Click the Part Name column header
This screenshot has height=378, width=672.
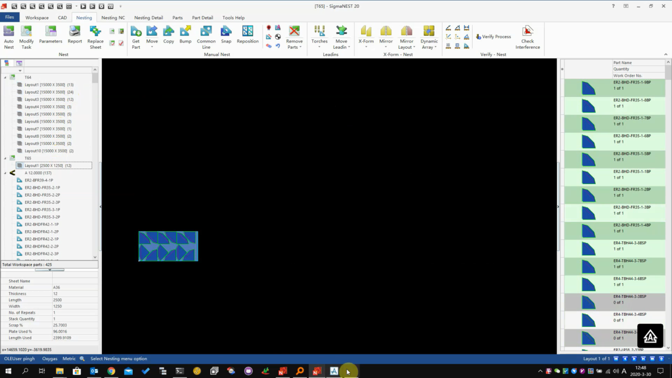(638, 63)
